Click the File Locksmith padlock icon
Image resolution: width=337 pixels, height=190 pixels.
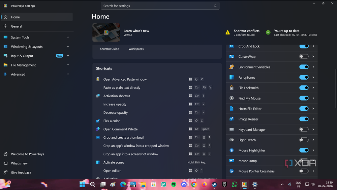[x=232, y=88]
